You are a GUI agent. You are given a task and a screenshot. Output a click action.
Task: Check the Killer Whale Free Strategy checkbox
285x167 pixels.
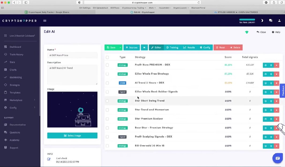click(107, 74)
